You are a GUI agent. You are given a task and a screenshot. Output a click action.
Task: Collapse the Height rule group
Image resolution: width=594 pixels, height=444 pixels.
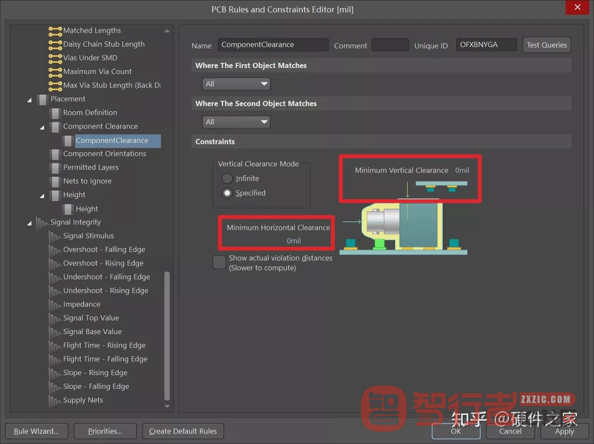[x=42, y=196]
